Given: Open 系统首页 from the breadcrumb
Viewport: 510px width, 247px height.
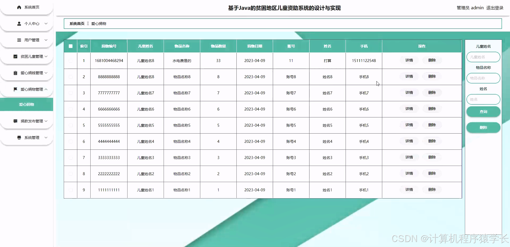Looking at the screenshot, I should coord(76,24).
